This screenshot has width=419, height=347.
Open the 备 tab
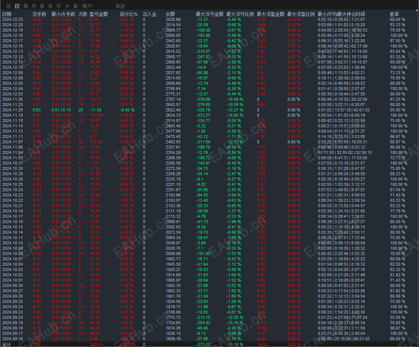(x=75, y=6)
